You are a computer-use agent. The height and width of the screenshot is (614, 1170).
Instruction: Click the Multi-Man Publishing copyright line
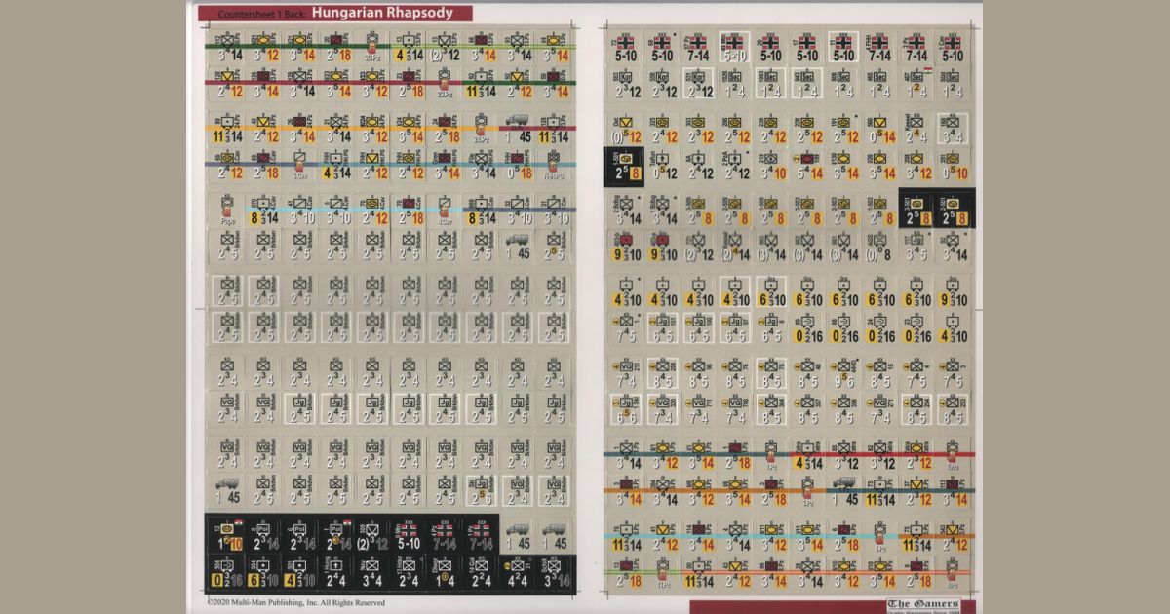296,603
